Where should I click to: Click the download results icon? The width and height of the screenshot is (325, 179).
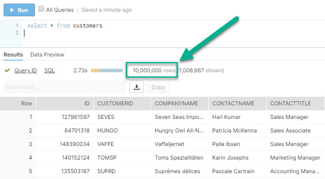tap(137, 87)
